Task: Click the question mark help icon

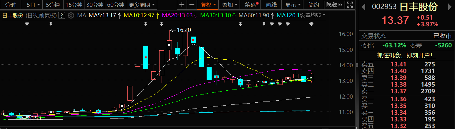Action: (x=62, y=16)
